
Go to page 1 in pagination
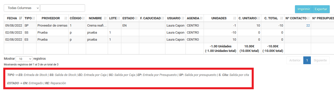point(307,60)
